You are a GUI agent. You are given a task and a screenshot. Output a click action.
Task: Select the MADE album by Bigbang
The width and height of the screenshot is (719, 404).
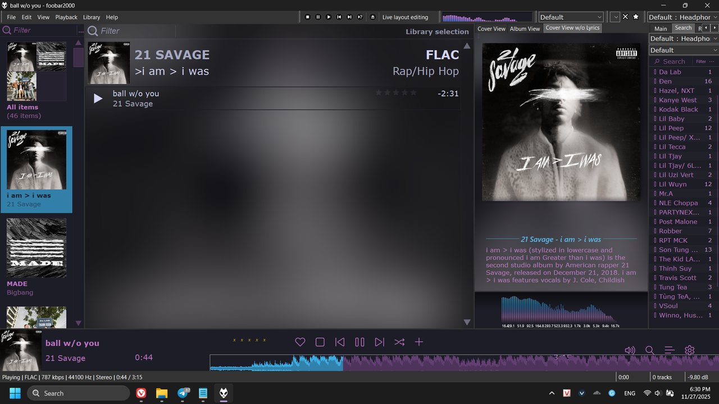(x=37, y=248)
